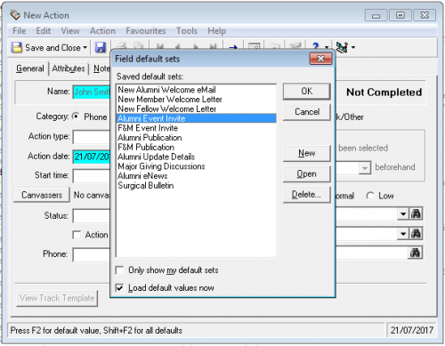The width and height of the screenshot is (445, 346).
Task: Switch to the General tab
Action: [x=30, y=68]
